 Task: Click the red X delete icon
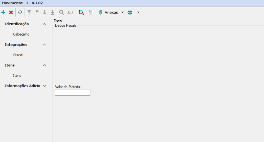point(11,12)
